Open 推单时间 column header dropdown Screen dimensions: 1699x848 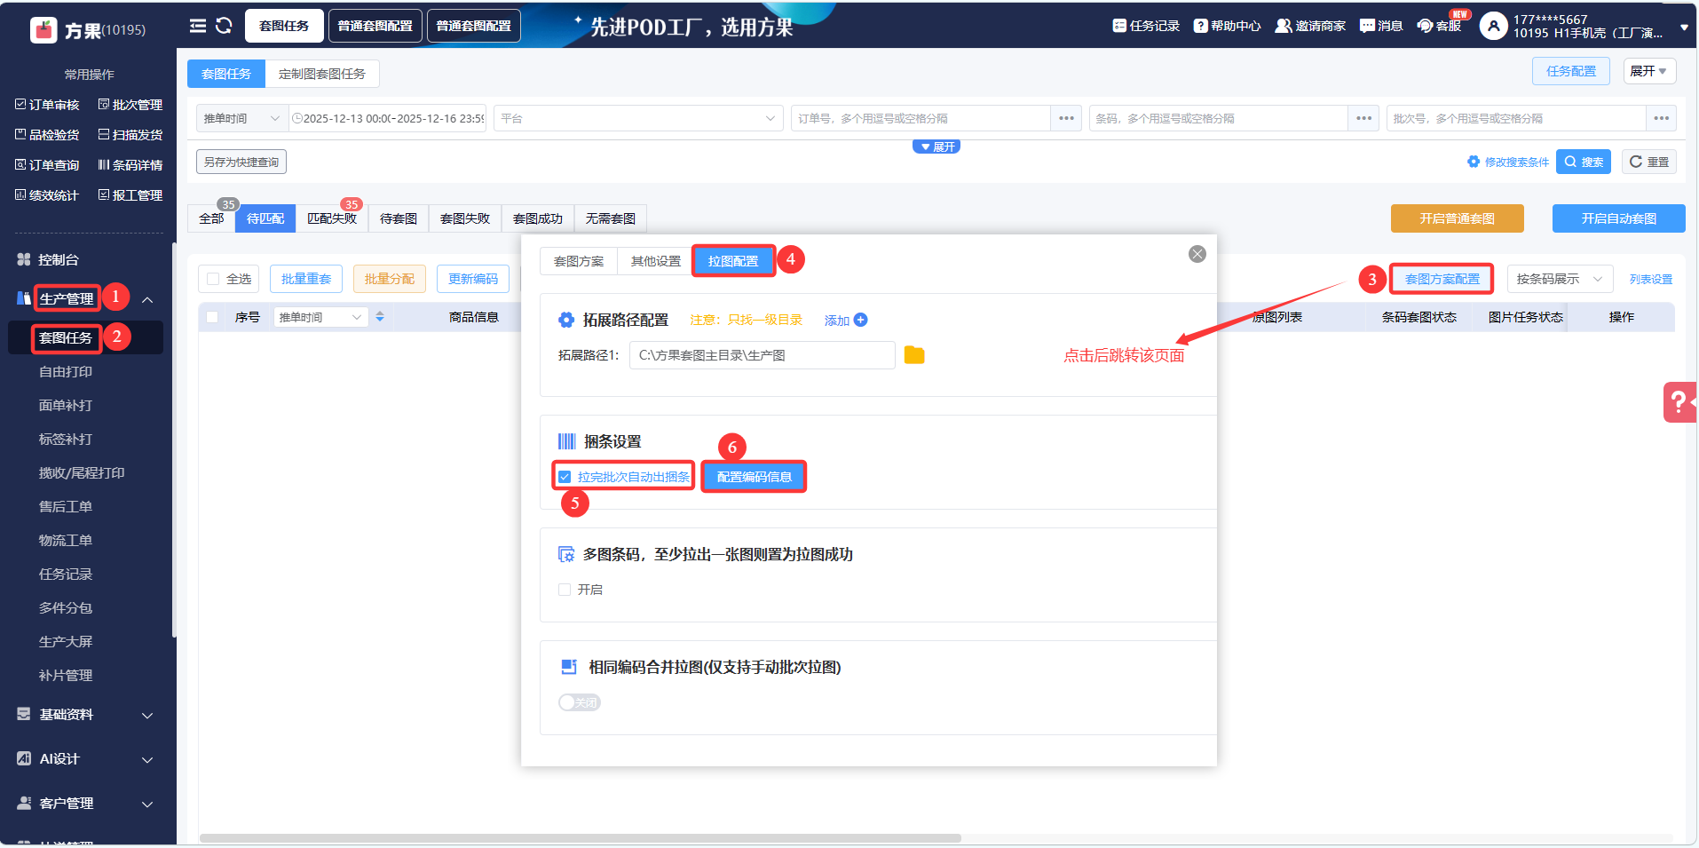coord(320,317)
